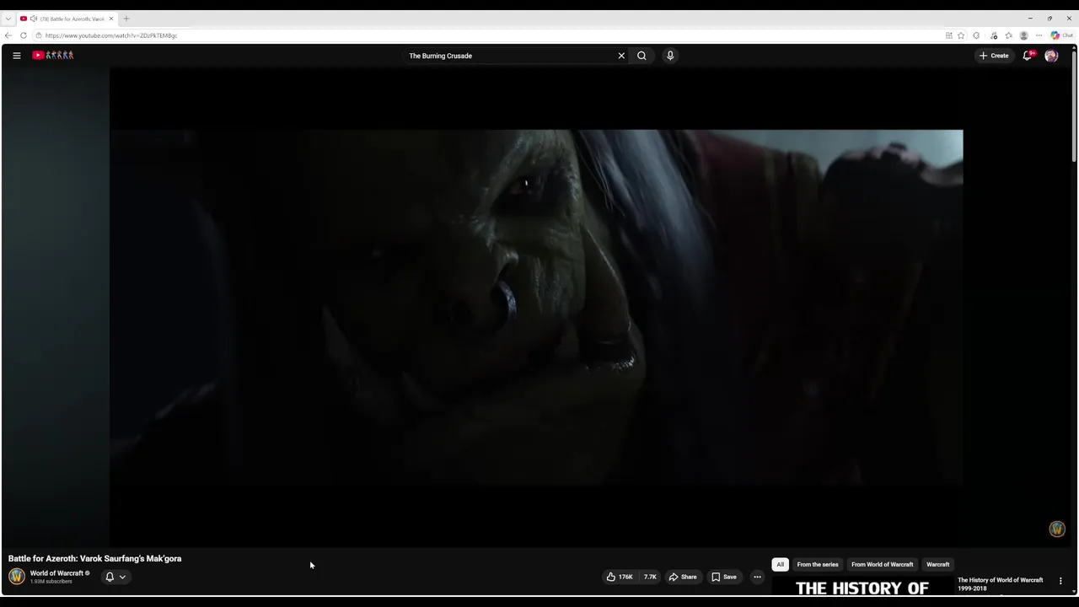The image size is (1079, 607).
Task: Click the channel watermark on the video
Action: (1057, 529)
